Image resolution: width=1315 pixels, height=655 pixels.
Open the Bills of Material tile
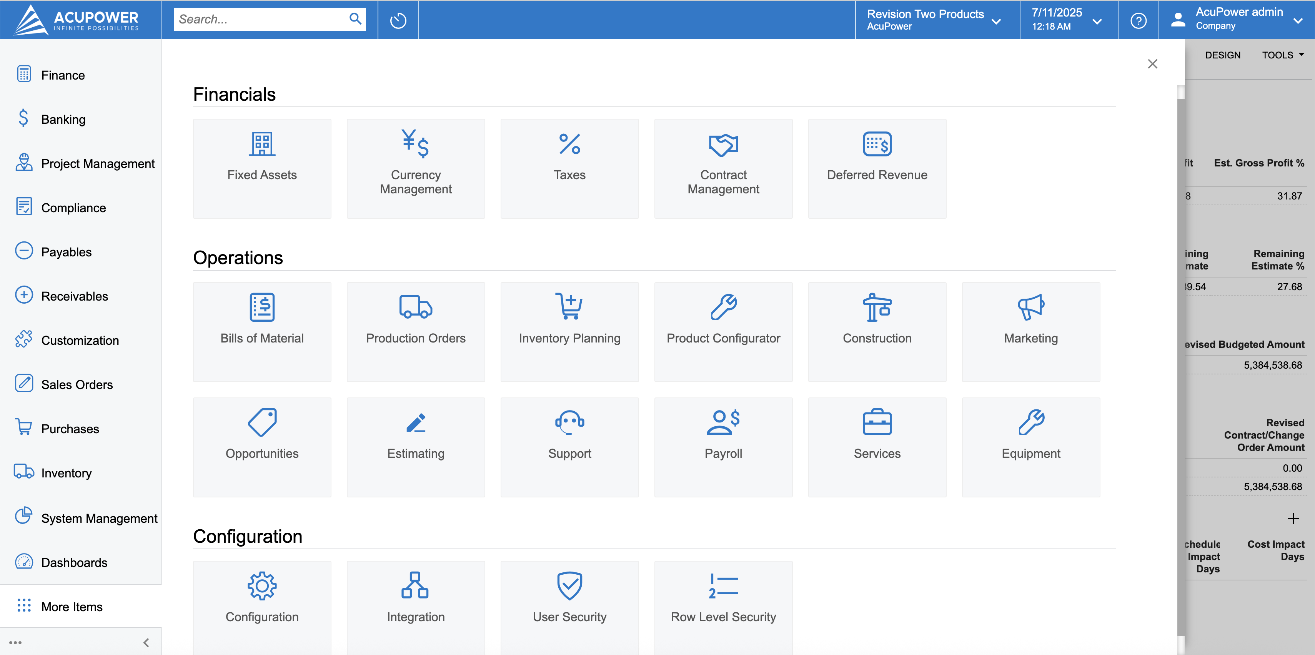262,331
